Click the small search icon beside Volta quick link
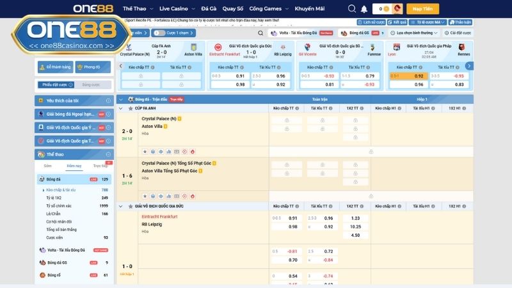512x288 pixels. 260,33
